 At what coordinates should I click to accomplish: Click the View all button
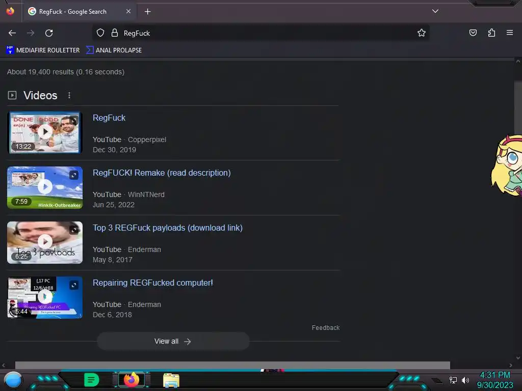point(173,341)
